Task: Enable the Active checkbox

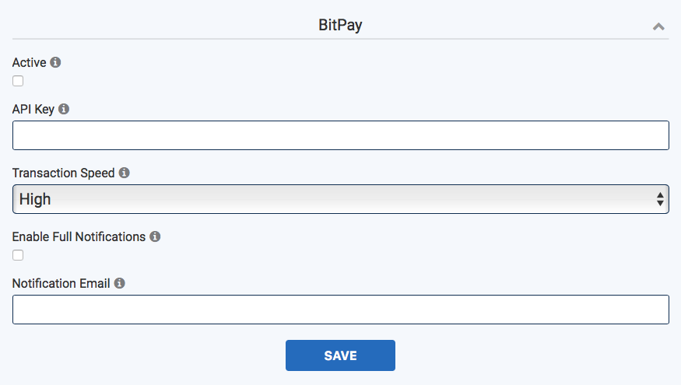Action: click(18, 81)
